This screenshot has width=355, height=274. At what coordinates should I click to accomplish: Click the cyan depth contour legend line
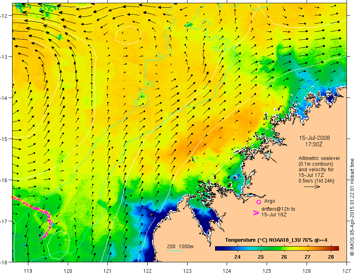(175, 251)
